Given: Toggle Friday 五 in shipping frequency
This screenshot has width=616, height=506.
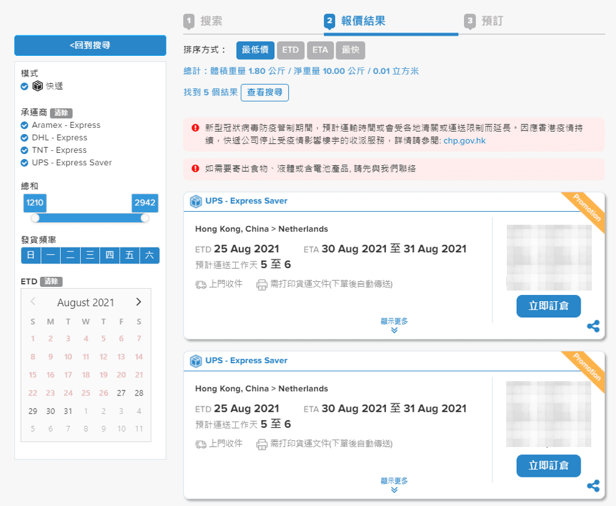Looking at the screenshot, I should [130, 255].
